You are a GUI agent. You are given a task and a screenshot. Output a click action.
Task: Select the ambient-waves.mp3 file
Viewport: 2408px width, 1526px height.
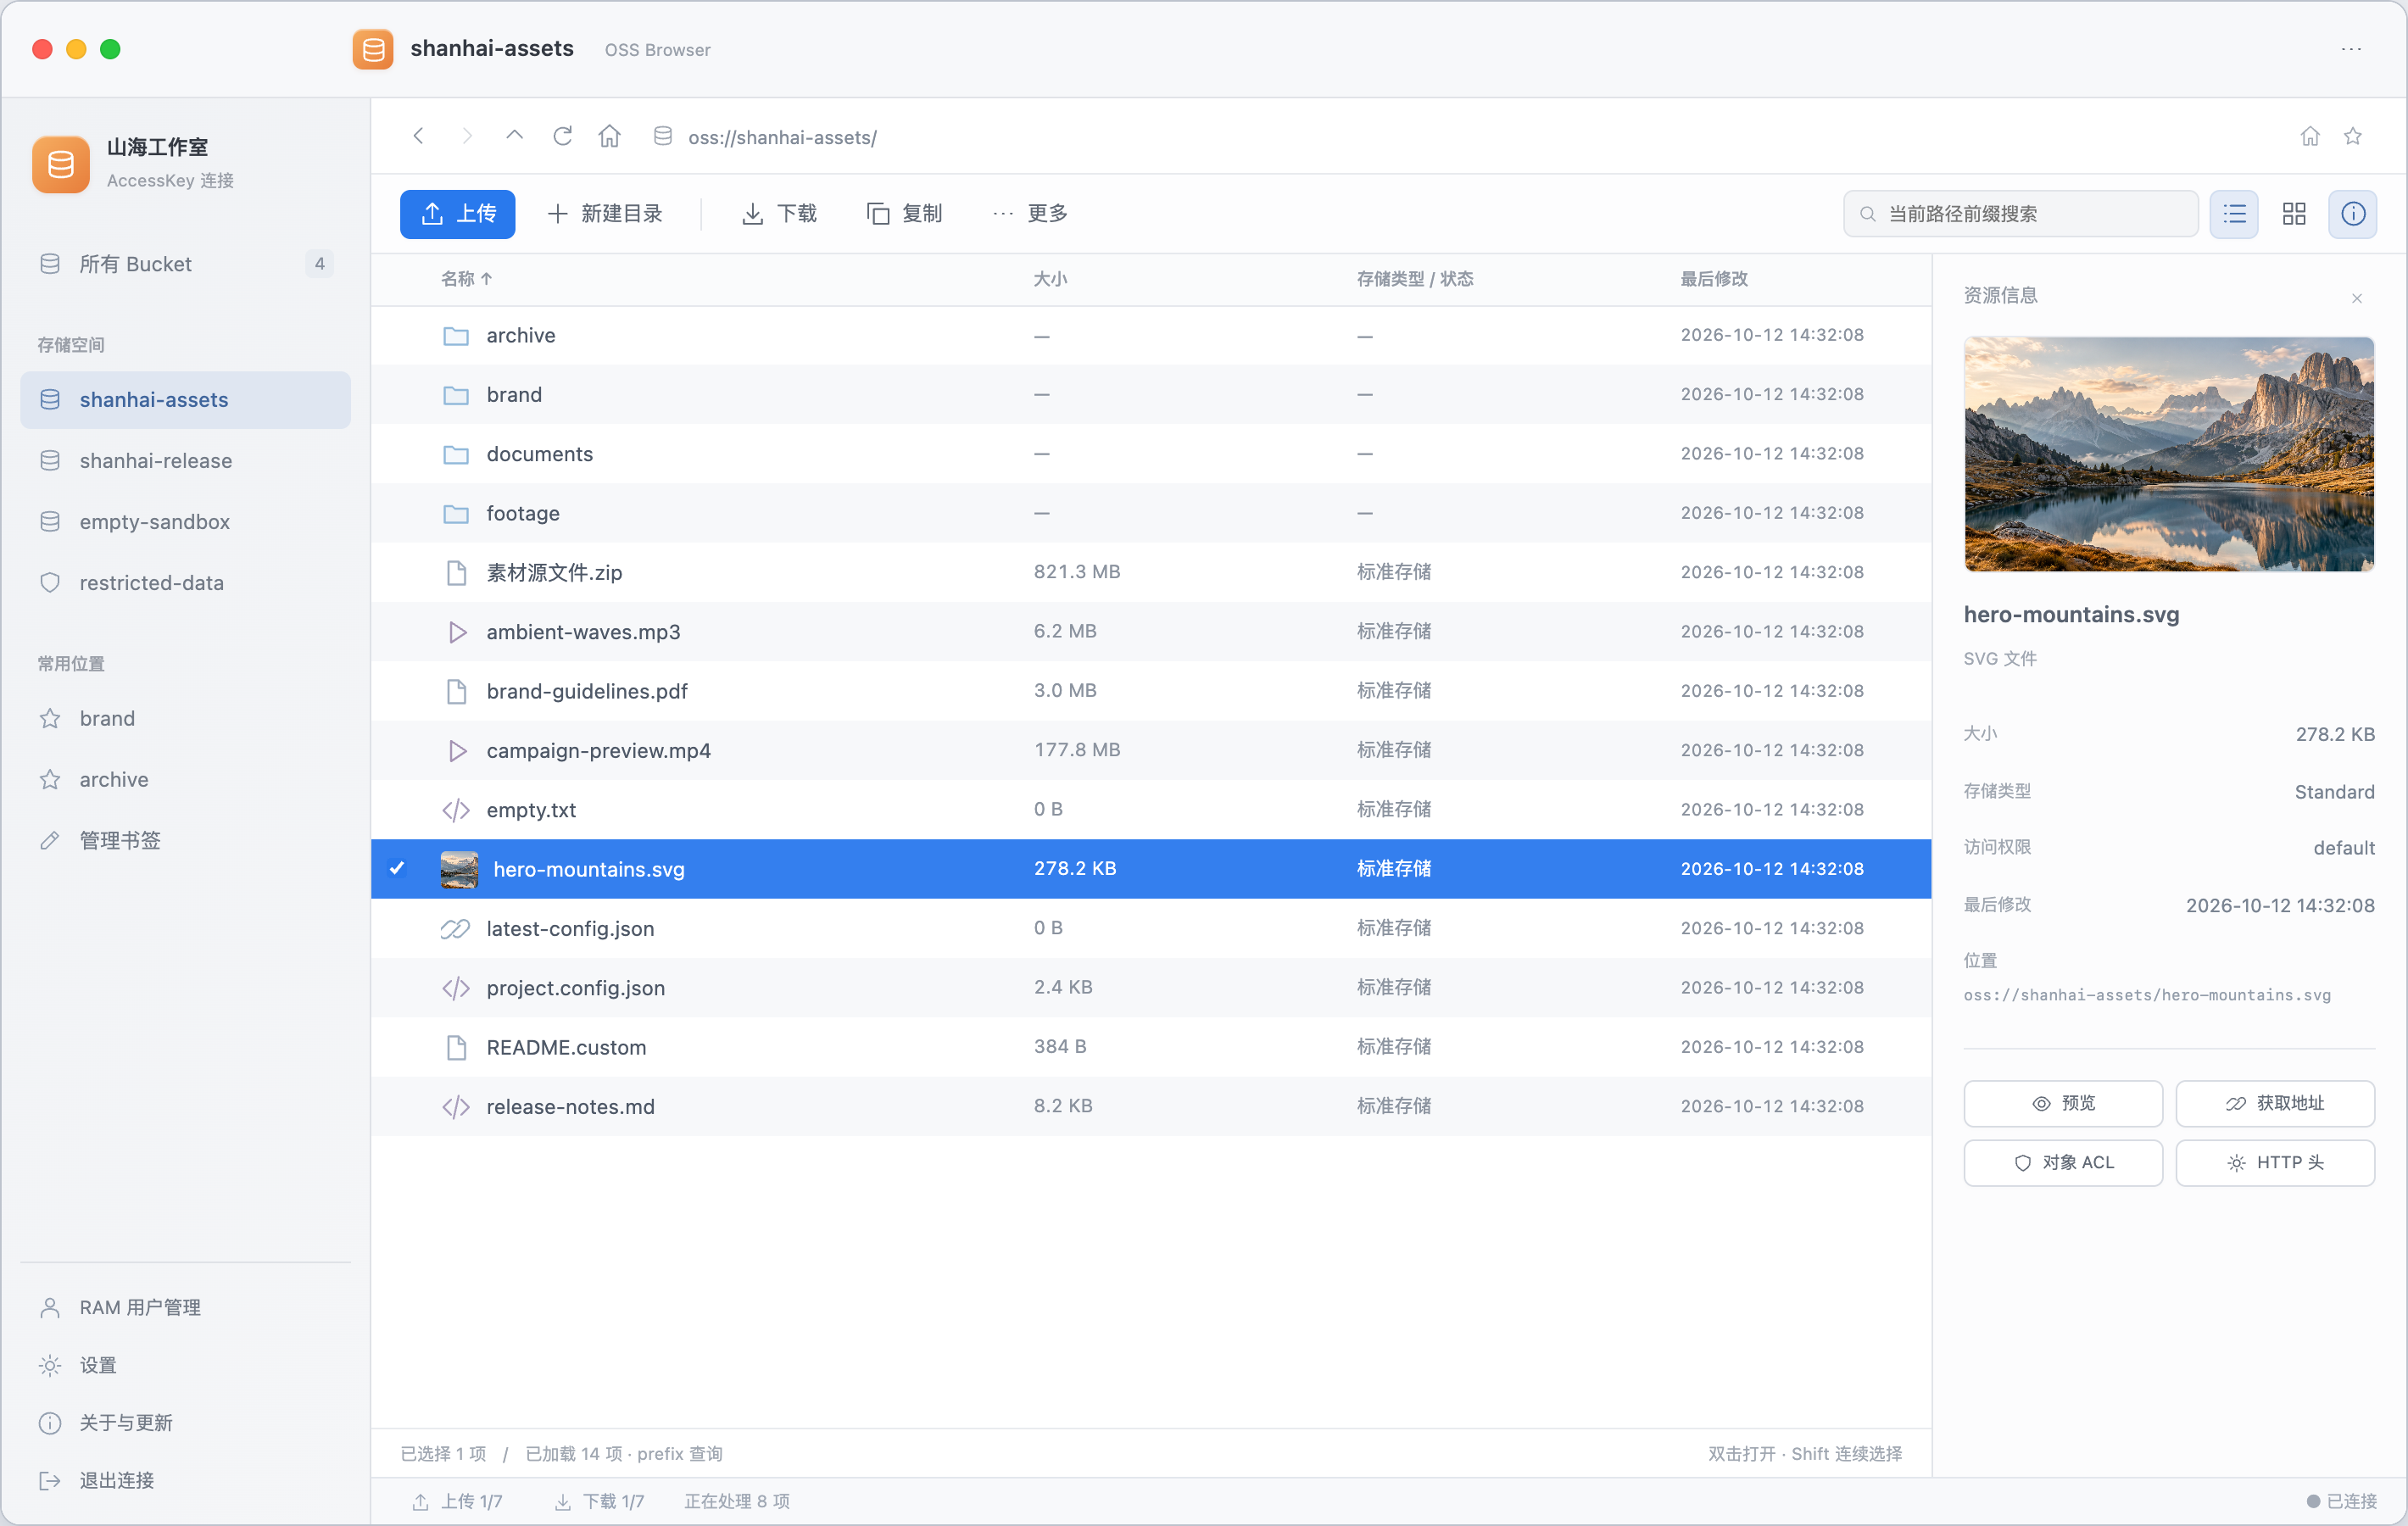coord(1151,632)
